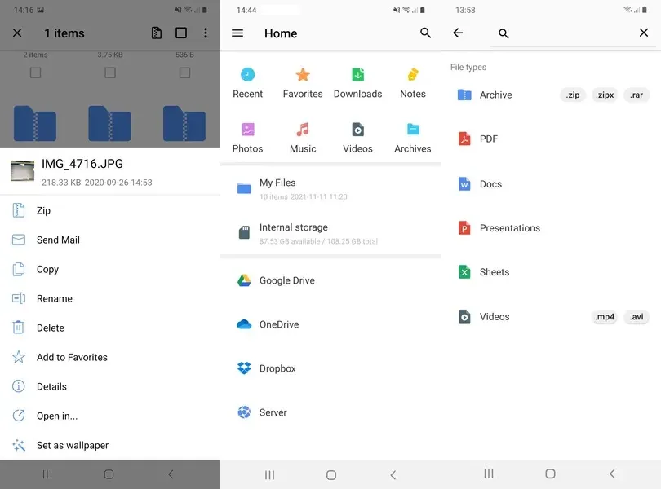The height and width of the screenshot is (489, 661).
Task: Tap recent apps button on search screen
Action: [x=489, y=474]
